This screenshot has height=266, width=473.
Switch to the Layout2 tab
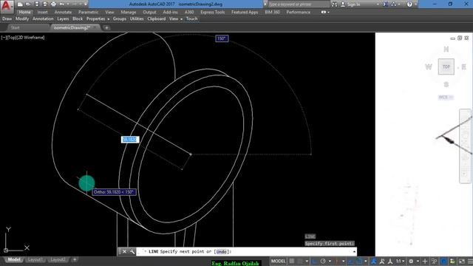(x=58, y=259)
